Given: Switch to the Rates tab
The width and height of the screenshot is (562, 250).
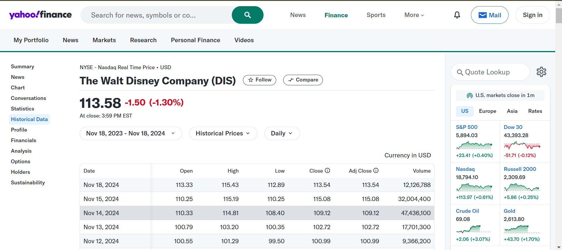Looking at the screenshot, I should [535, 111].
